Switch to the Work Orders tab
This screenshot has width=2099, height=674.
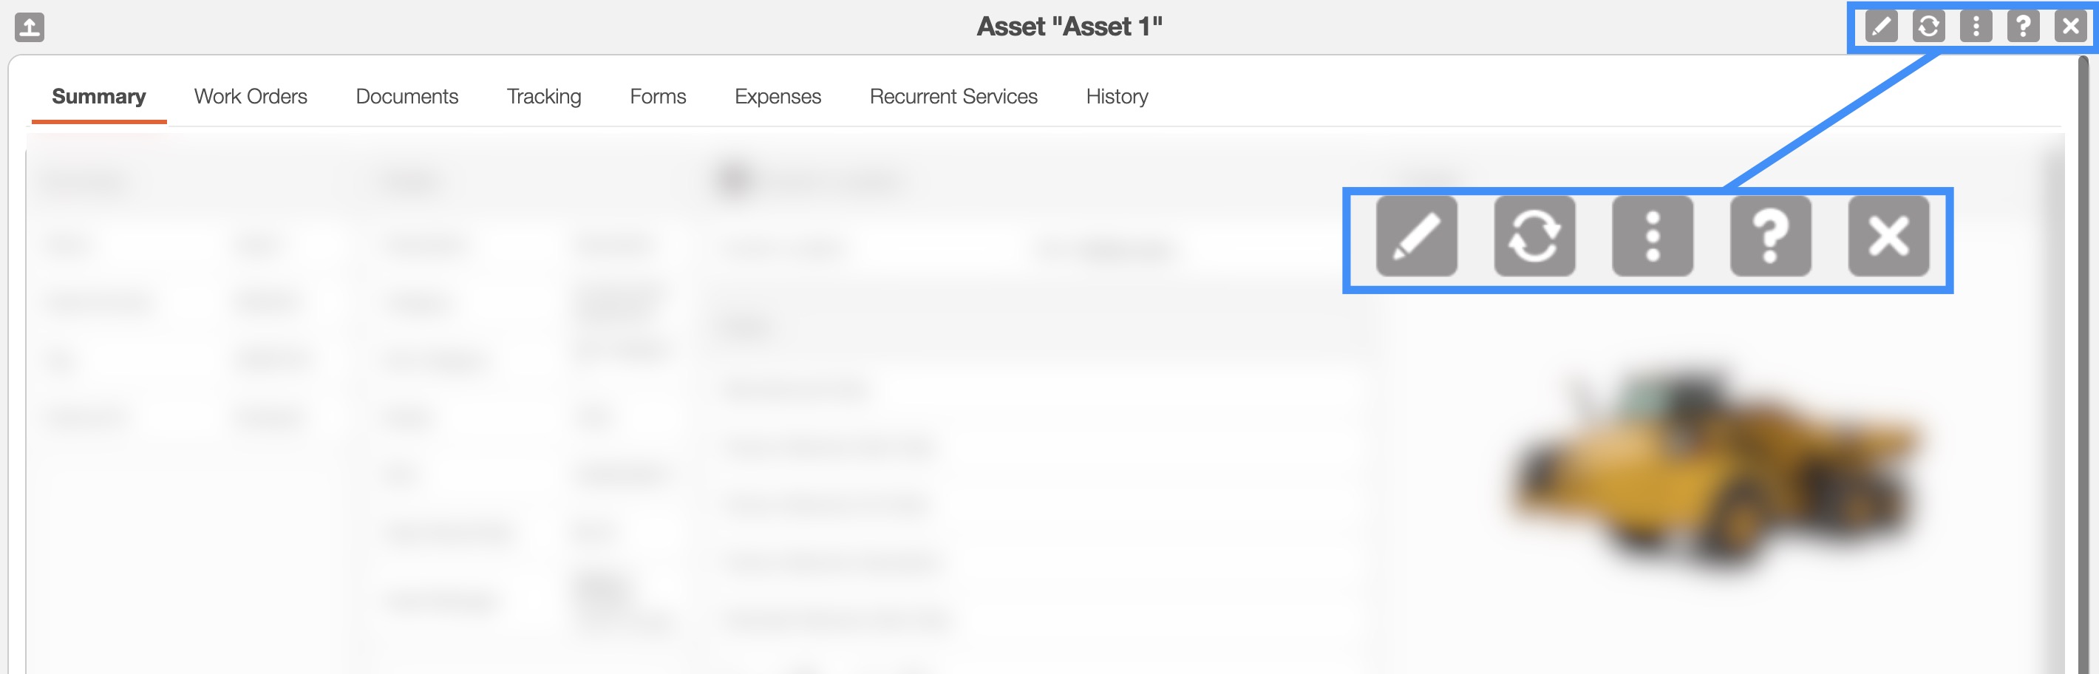(250, 97)
